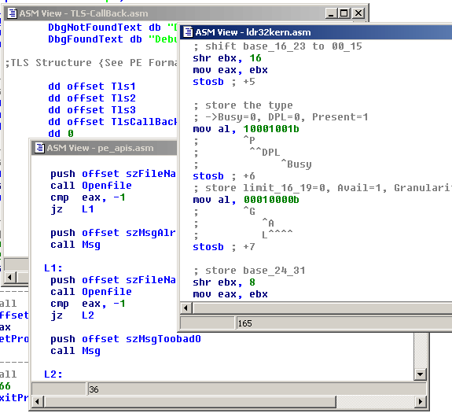
Task: Click right scroll arrow in pe_apis window
Action: tap(421, 401)
